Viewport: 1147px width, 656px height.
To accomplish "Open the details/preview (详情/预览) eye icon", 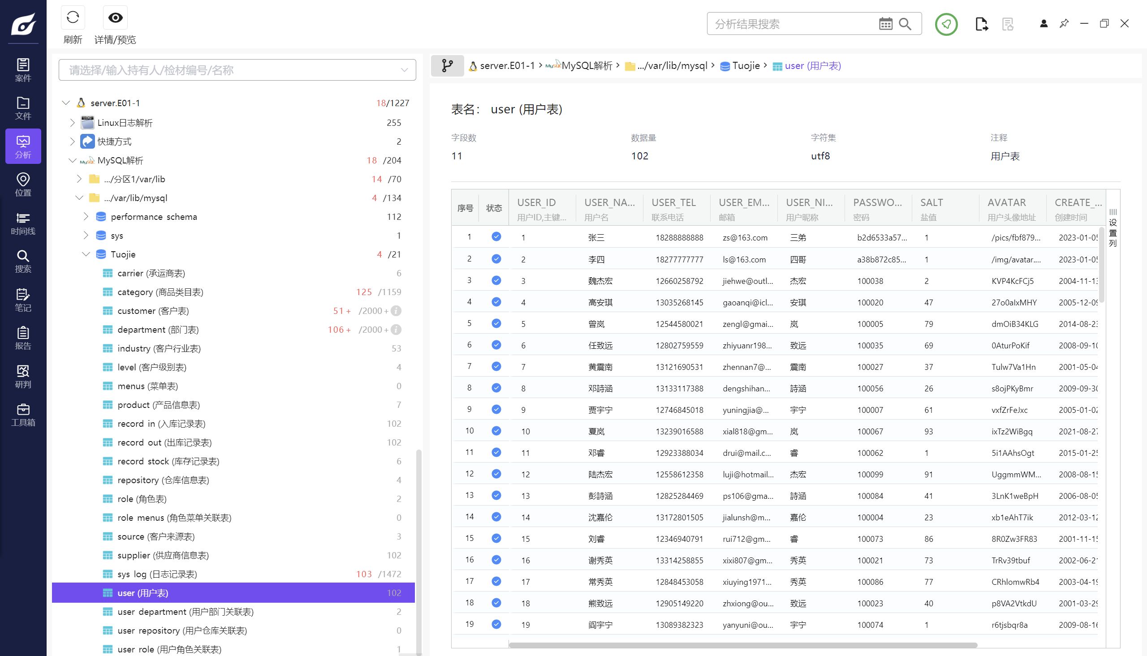I will (116, 18).
